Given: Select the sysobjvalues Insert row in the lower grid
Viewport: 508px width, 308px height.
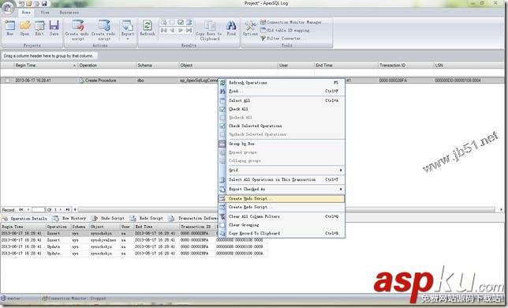Looking at the screenshot, I should [134, 240].
